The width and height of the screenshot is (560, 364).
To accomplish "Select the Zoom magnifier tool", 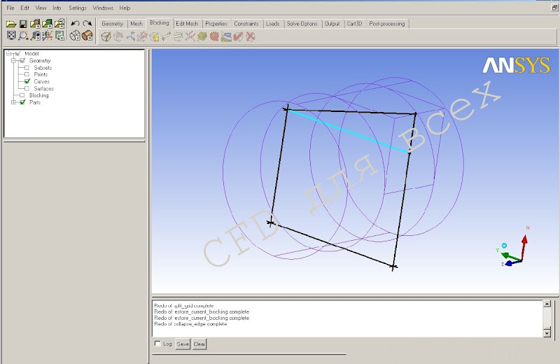I will click(x=23, y=36).
